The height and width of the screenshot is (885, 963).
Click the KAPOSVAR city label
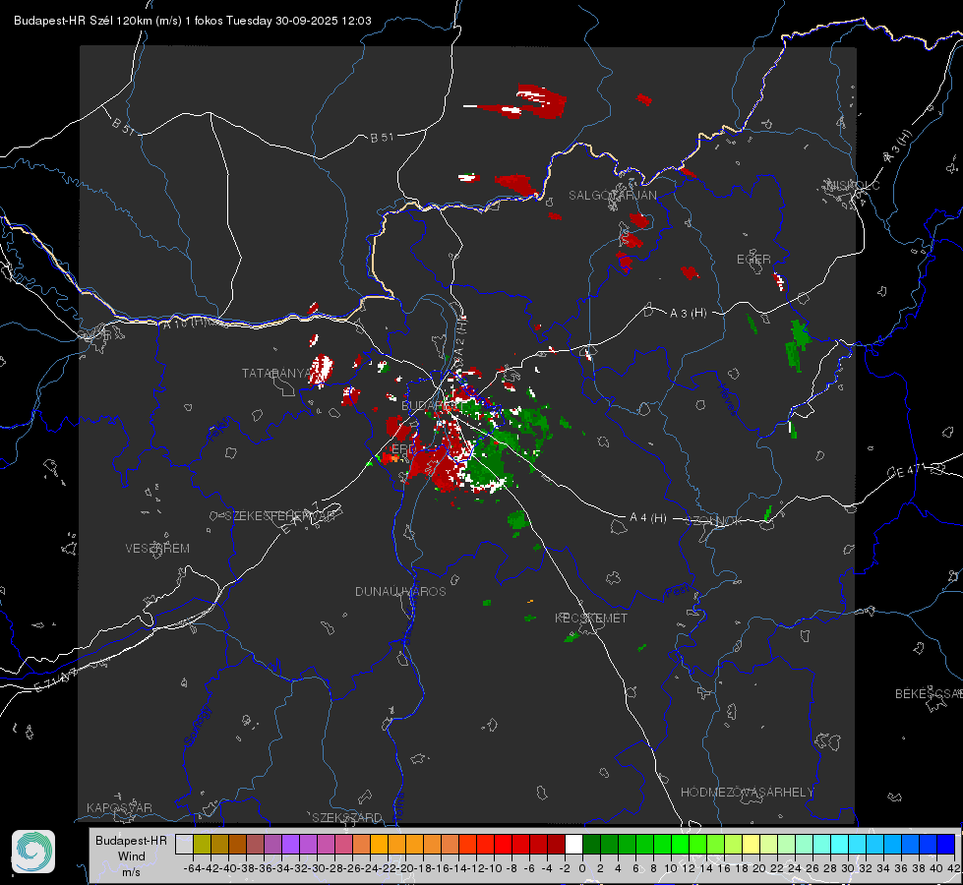coord(119,807)
